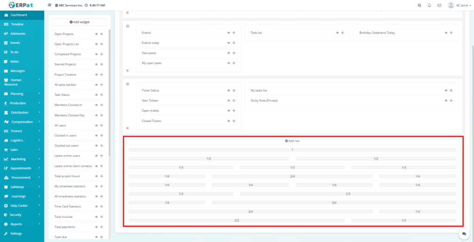Click the row handle icon of the Ticket Status row
Screen dimensions: 474x242
click(x=128, y=84)
